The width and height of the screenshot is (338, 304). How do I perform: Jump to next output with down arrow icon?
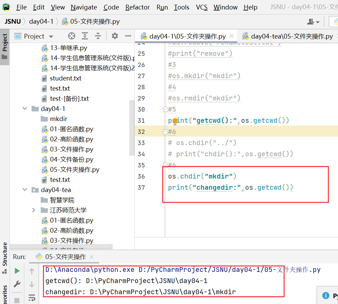click(x=32, y=284)
